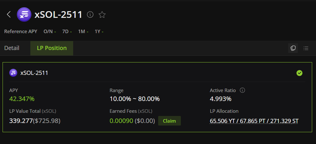Screen dimensions: 316x144
Task: Click the xSOL-2511 position card title
Action: 34,73
